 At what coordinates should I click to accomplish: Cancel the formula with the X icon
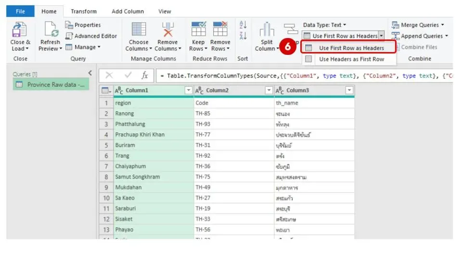click(x=109, y=76)
